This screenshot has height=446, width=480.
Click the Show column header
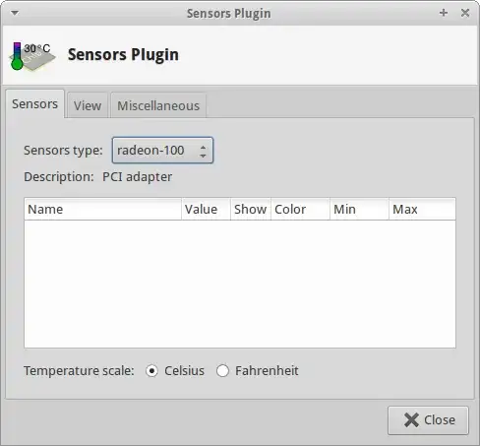coord(251,209)
